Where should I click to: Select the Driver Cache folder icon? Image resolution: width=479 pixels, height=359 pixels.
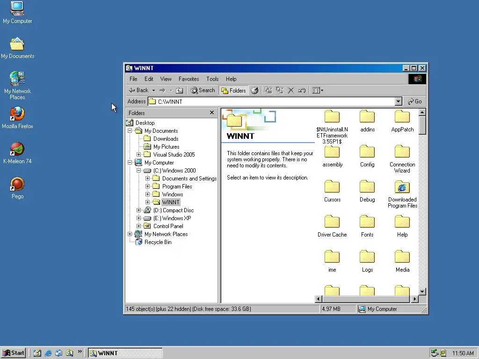click(332, 222)
